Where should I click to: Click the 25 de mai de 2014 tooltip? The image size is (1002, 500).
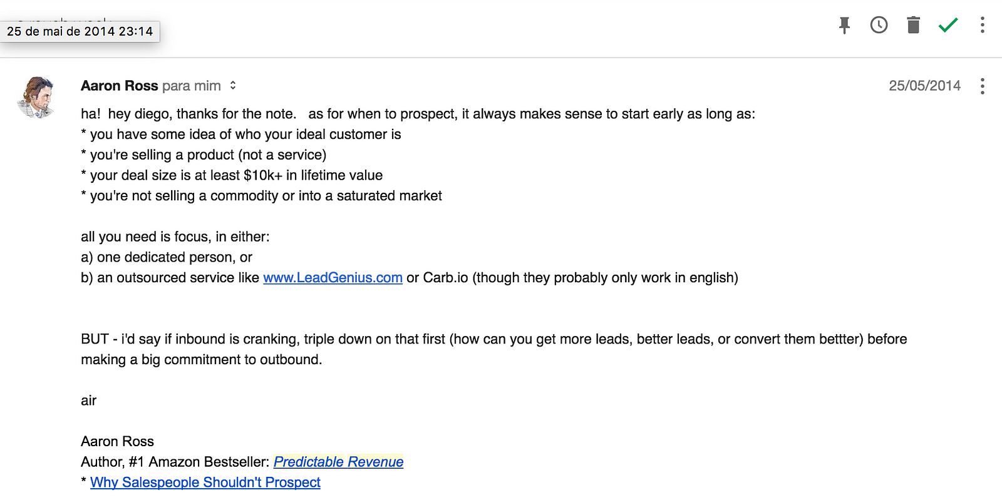point(80,31)
